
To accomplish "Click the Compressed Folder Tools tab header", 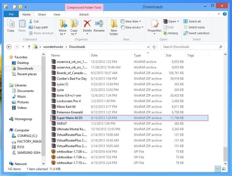I will [x=84, y=7].
